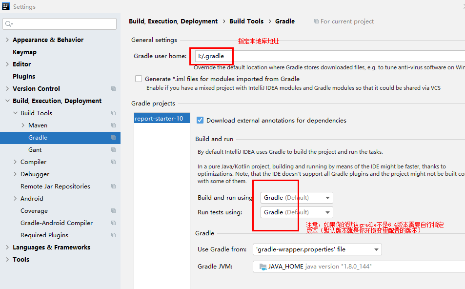Select report-starter-10 project in list
465x289 pixels.
162,119
